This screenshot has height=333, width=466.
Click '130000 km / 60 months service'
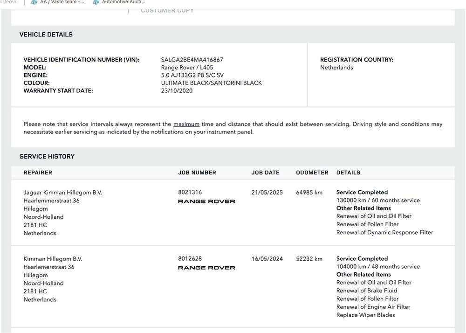(x=378, y=201)
